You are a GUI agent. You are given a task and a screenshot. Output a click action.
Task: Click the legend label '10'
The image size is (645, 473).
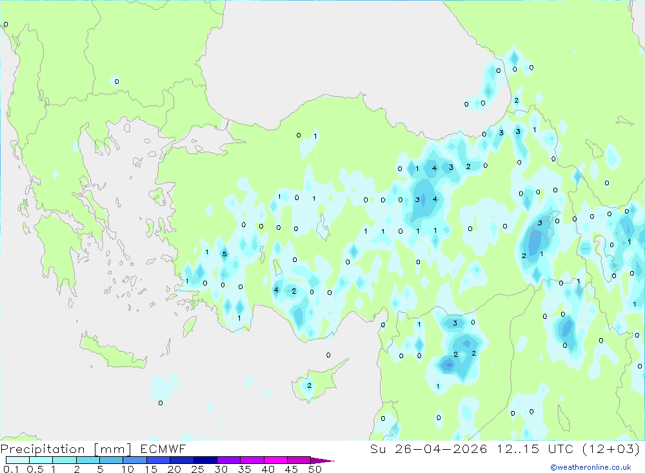(x=128, y=469)
